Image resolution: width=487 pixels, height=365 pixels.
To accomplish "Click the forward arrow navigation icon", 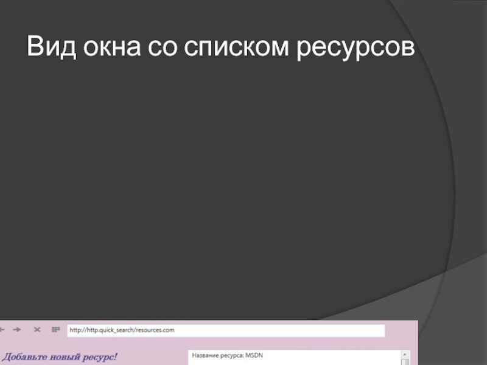I will point(17,330).
